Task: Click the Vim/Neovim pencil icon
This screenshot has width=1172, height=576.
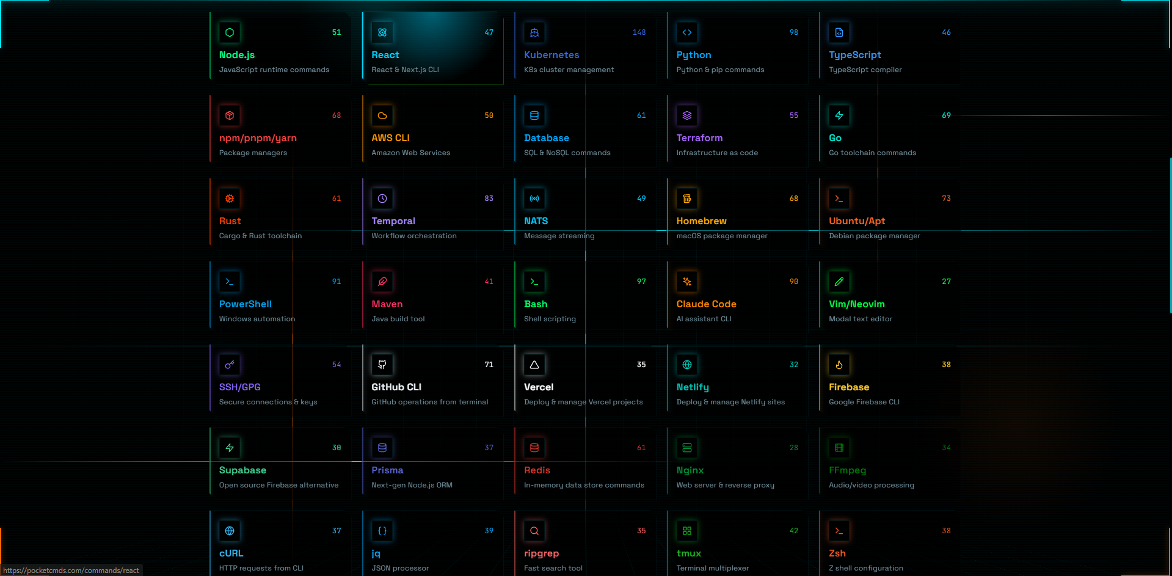Action: [839, 282]
